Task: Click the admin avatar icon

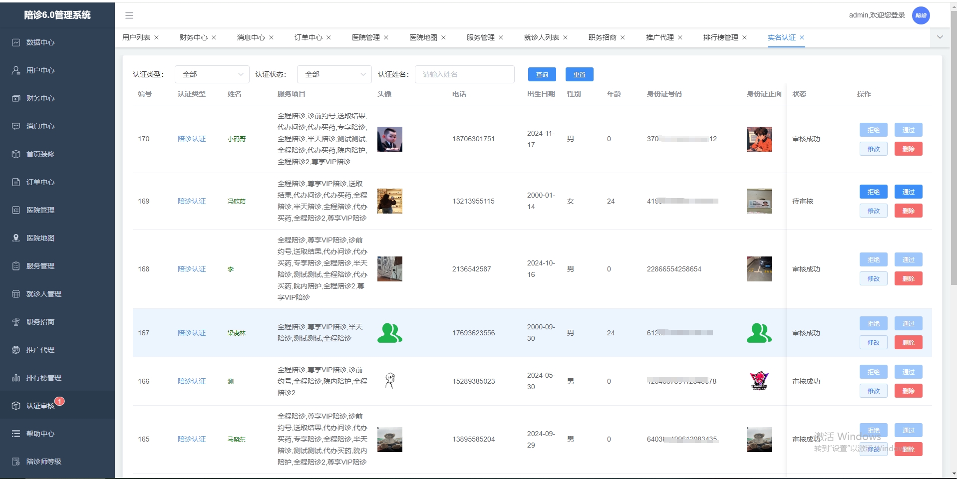Action: [x=921, y=15]
